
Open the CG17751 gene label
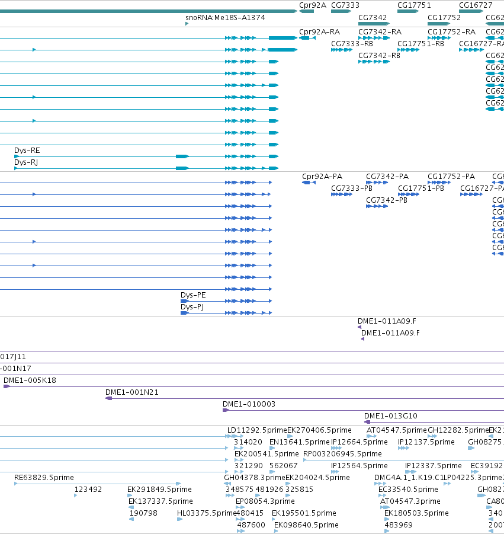coord(414,5)
